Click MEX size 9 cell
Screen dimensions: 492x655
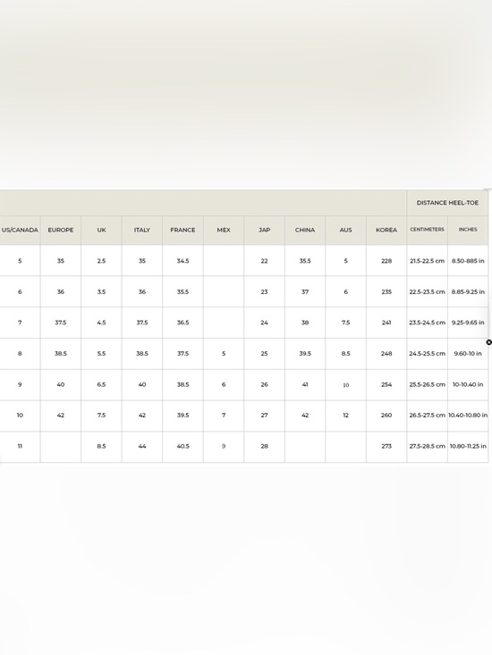click(x=224, y=446)
